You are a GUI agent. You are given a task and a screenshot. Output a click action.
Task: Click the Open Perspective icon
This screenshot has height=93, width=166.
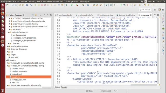click(x=155, y=10)
